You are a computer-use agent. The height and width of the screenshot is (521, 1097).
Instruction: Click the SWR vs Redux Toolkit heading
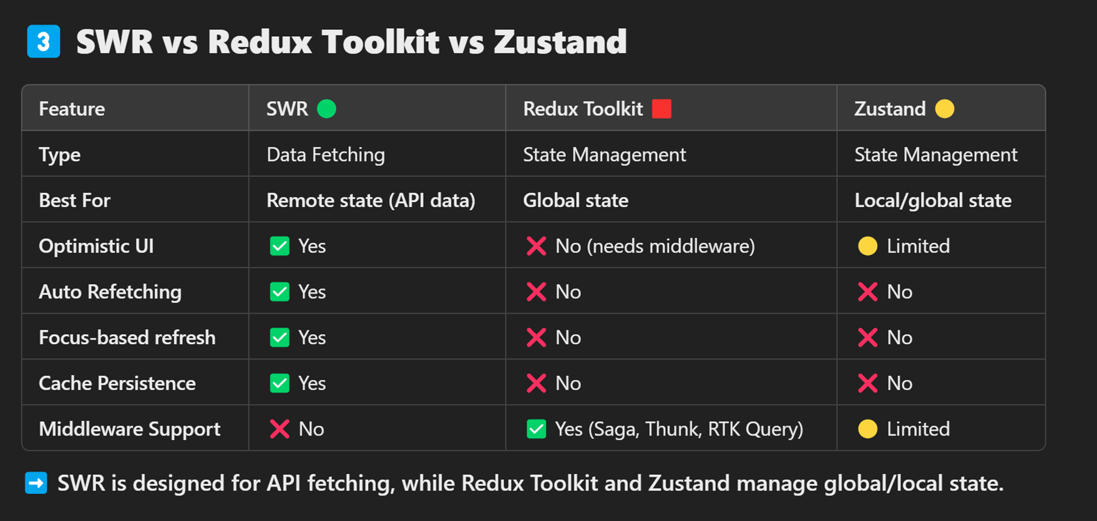coord(351,42)
